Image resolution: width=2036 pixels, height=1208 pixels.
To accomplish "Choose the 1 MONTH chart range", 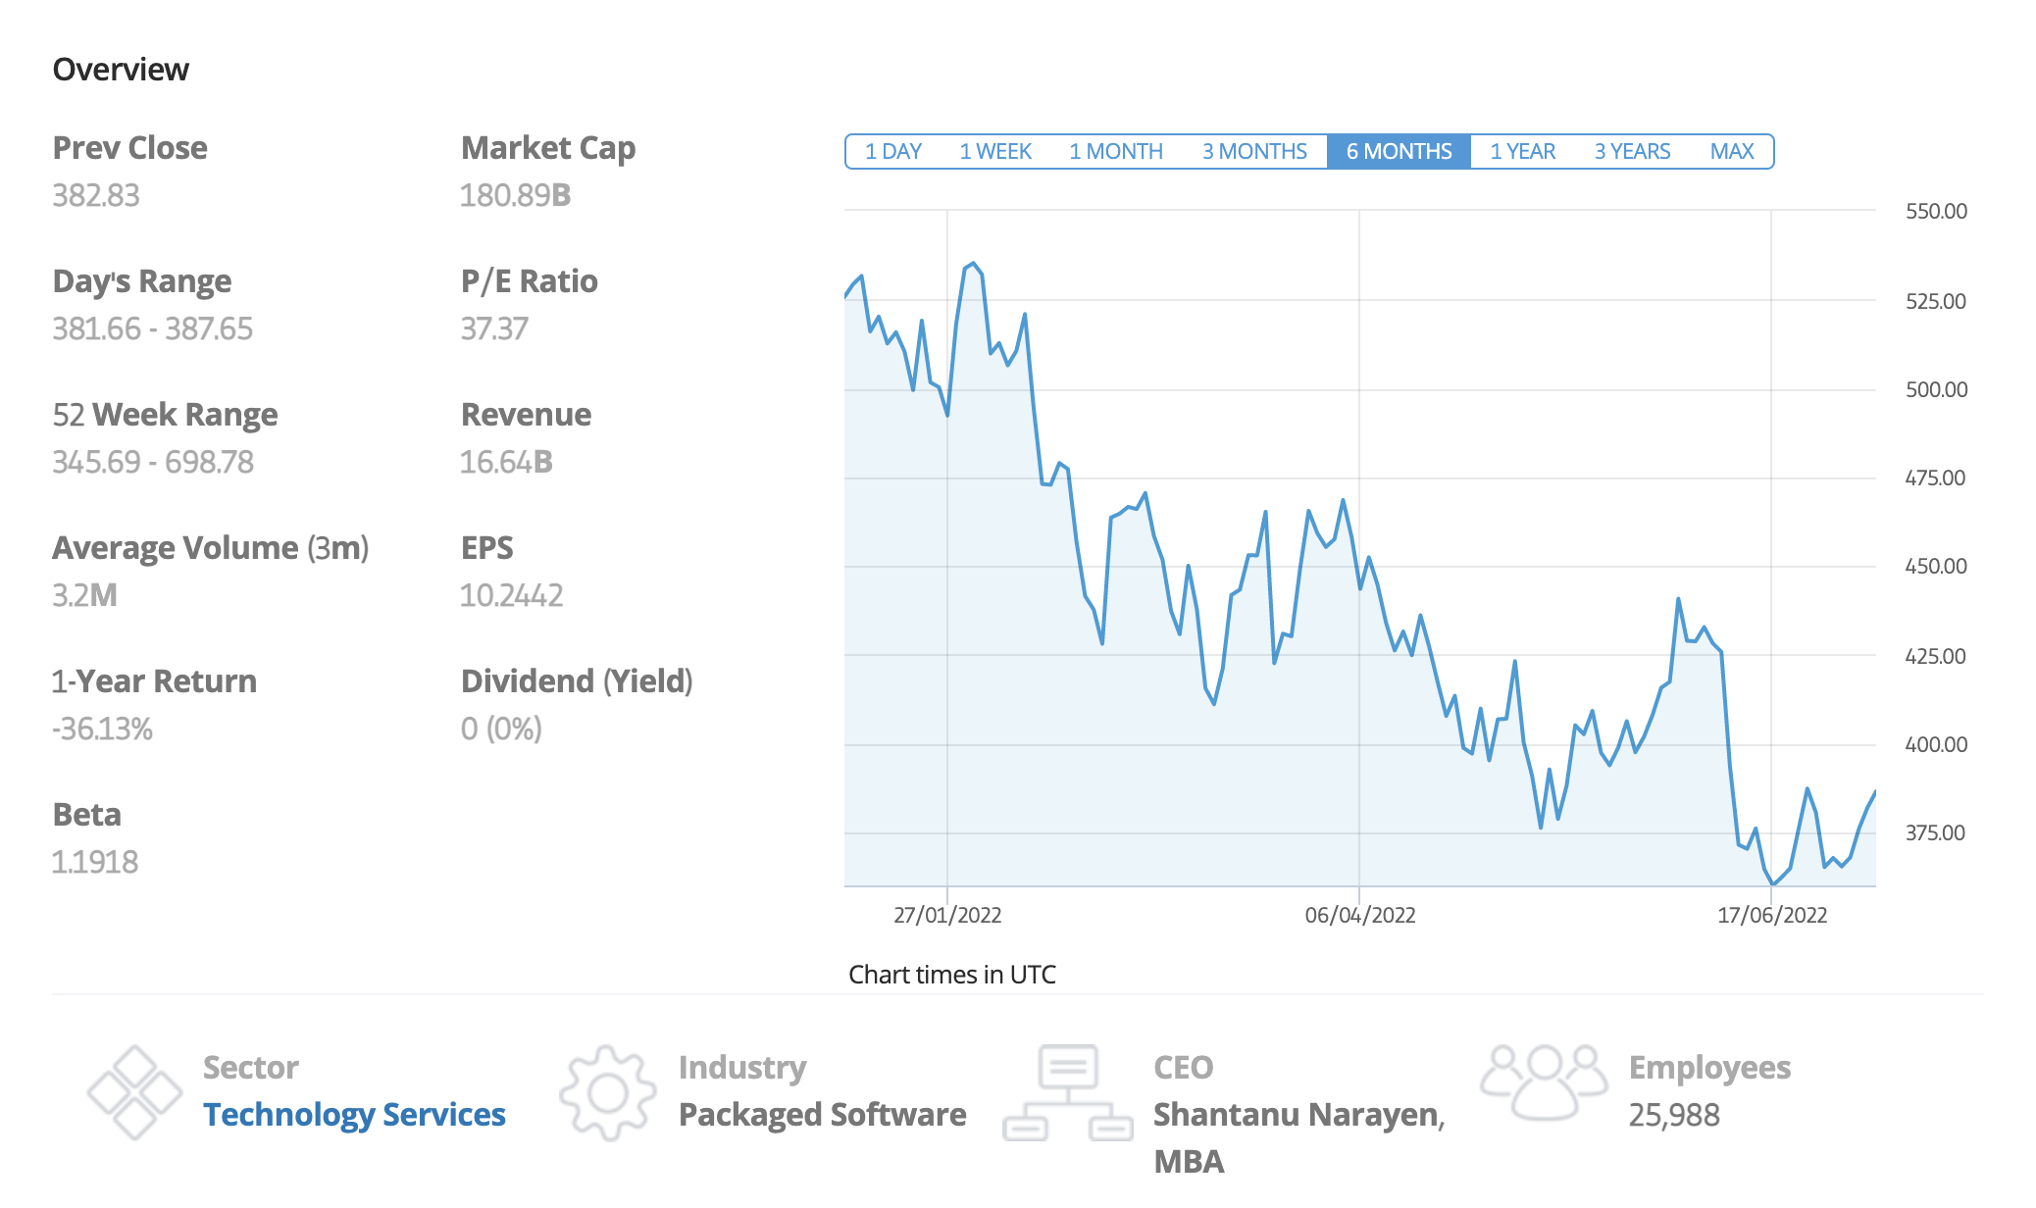I will pos(1116,152).
